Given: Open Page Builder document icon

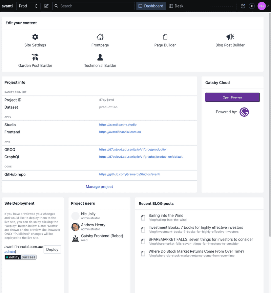Looking at the screenshot, I should click(165, 37).
